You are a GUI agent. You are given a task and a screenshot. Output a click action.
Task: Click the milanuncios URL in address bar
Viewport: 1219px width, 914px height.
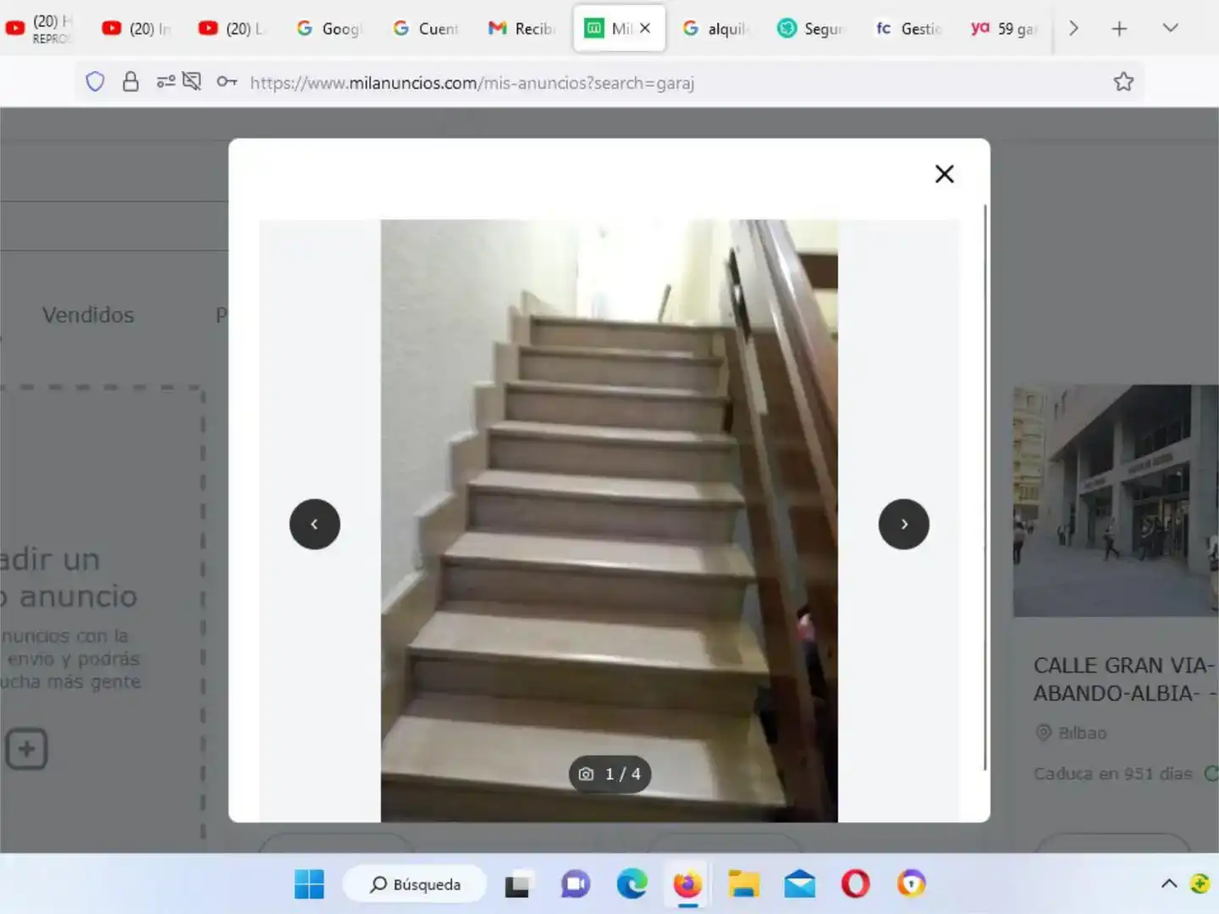pyautogui.click(x=472, y=83)
